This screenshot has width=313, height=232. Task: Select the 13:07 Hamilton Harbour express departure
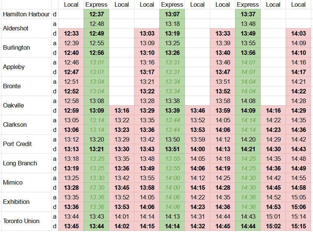(x=172, y=14)
